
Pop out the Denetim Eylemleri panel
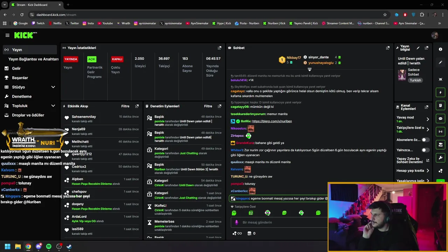(219, 106)
